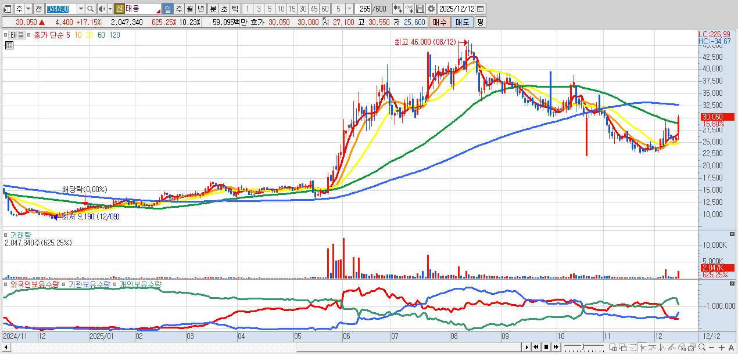This screenshot has height=354, width=738.
Task: Click the trend line drawing icon
Action: click(653, 348)
